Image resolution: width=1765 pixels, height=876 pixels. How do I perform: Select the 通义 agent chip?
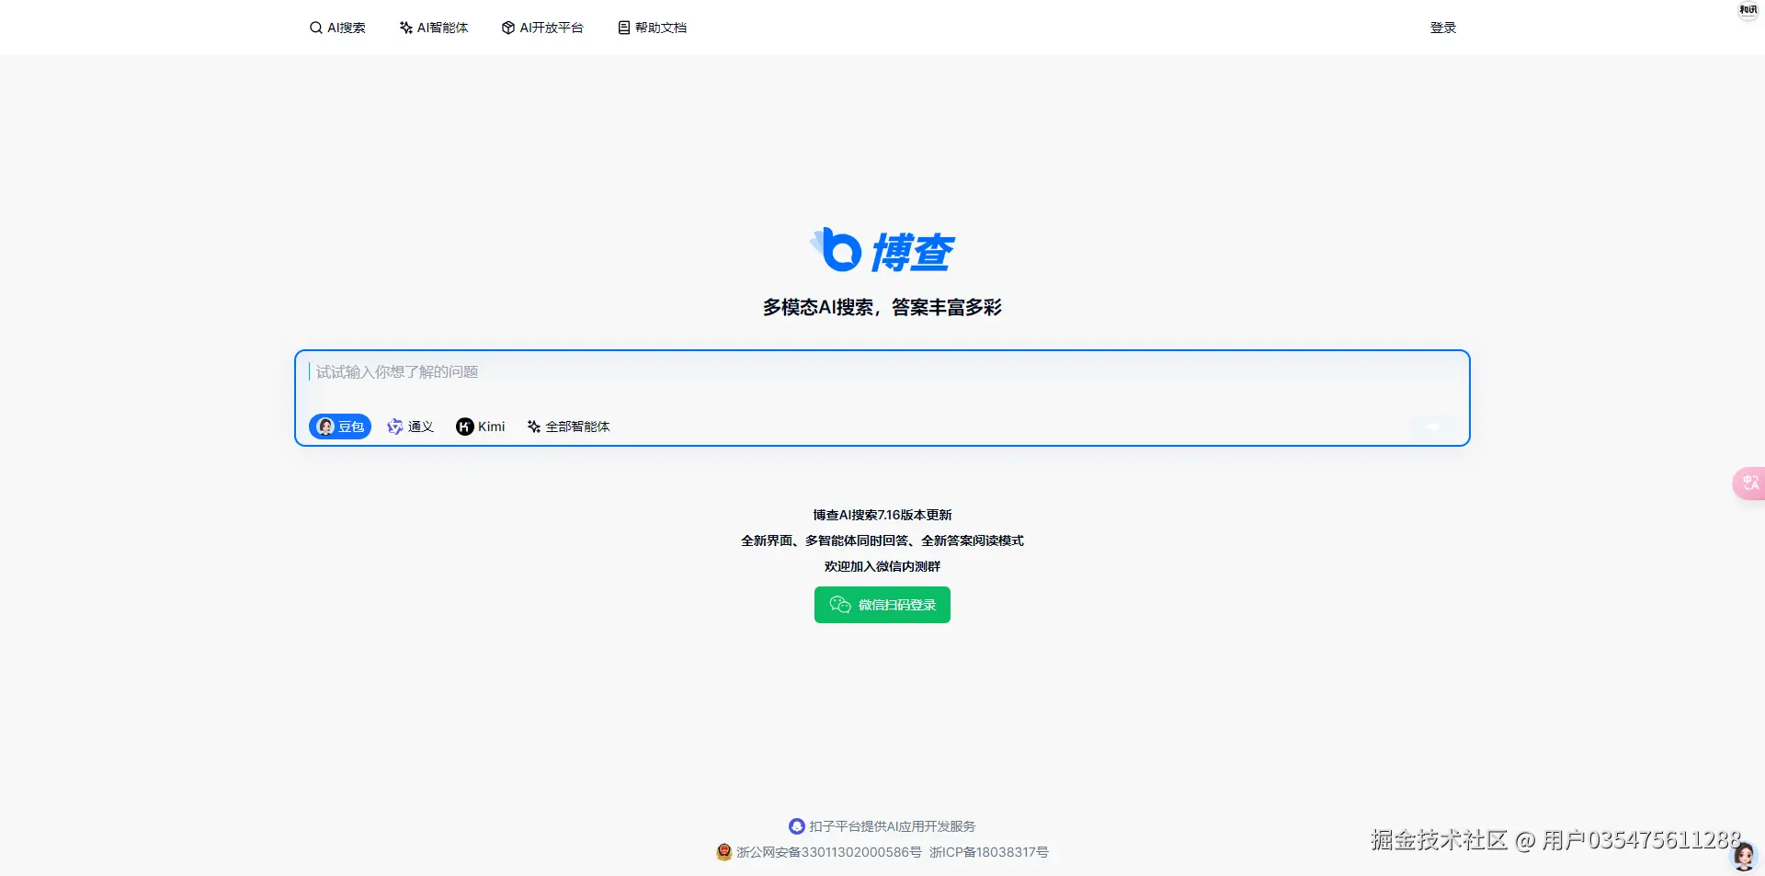411,427
